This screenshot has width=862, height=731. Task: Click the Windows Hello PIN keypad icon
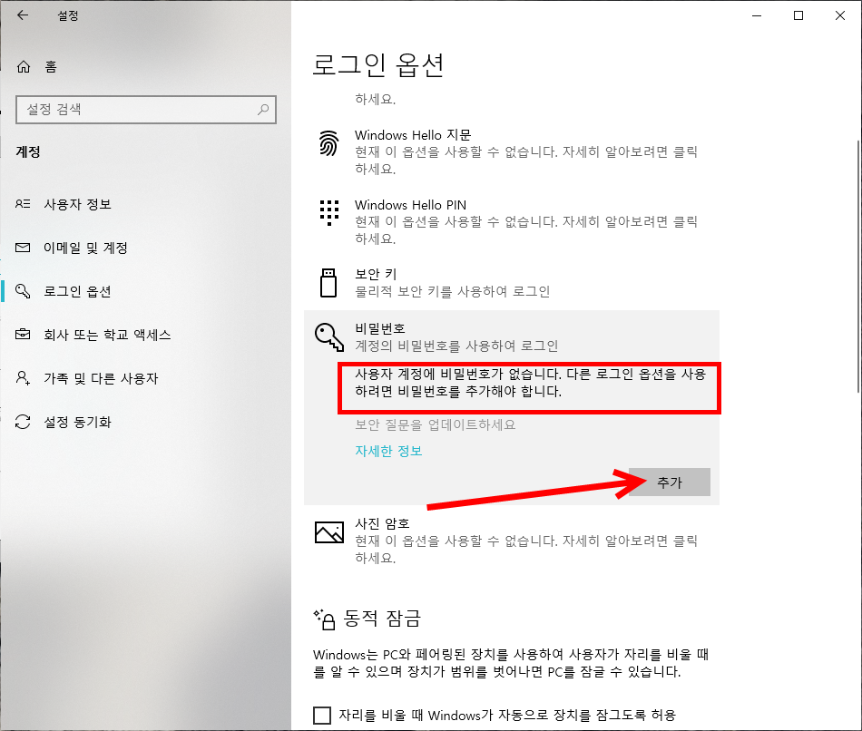tap(328, 213)
